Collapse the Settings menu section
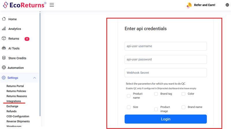Screen dimensions: 231x129 coord(34,78)
